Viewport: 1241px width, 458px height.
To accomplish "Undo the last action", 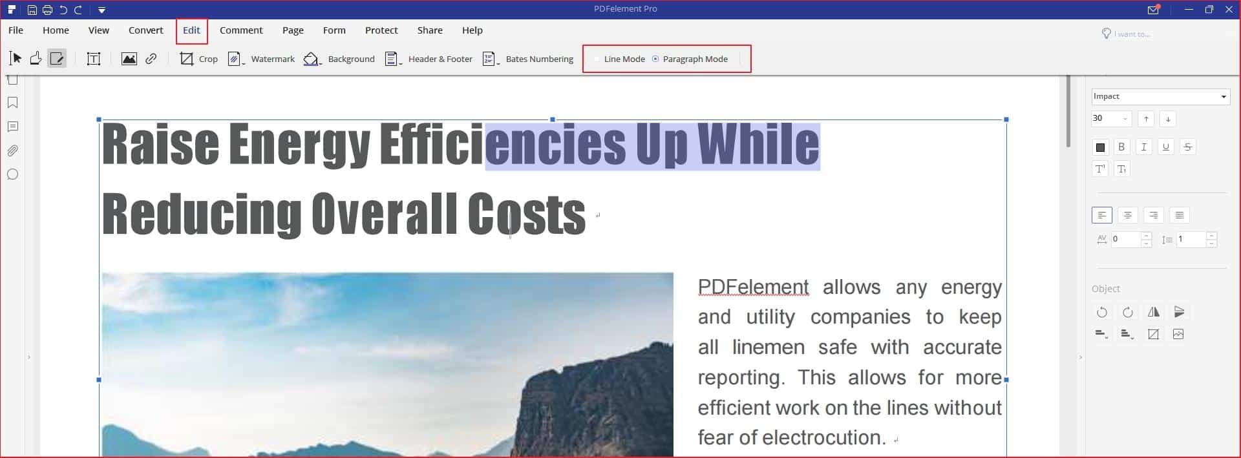I will tap(63, 10).
